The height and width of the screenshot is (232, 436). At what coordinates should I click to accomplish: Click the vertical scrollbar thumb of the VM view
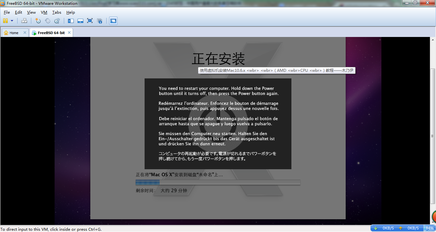coord(433,136)
